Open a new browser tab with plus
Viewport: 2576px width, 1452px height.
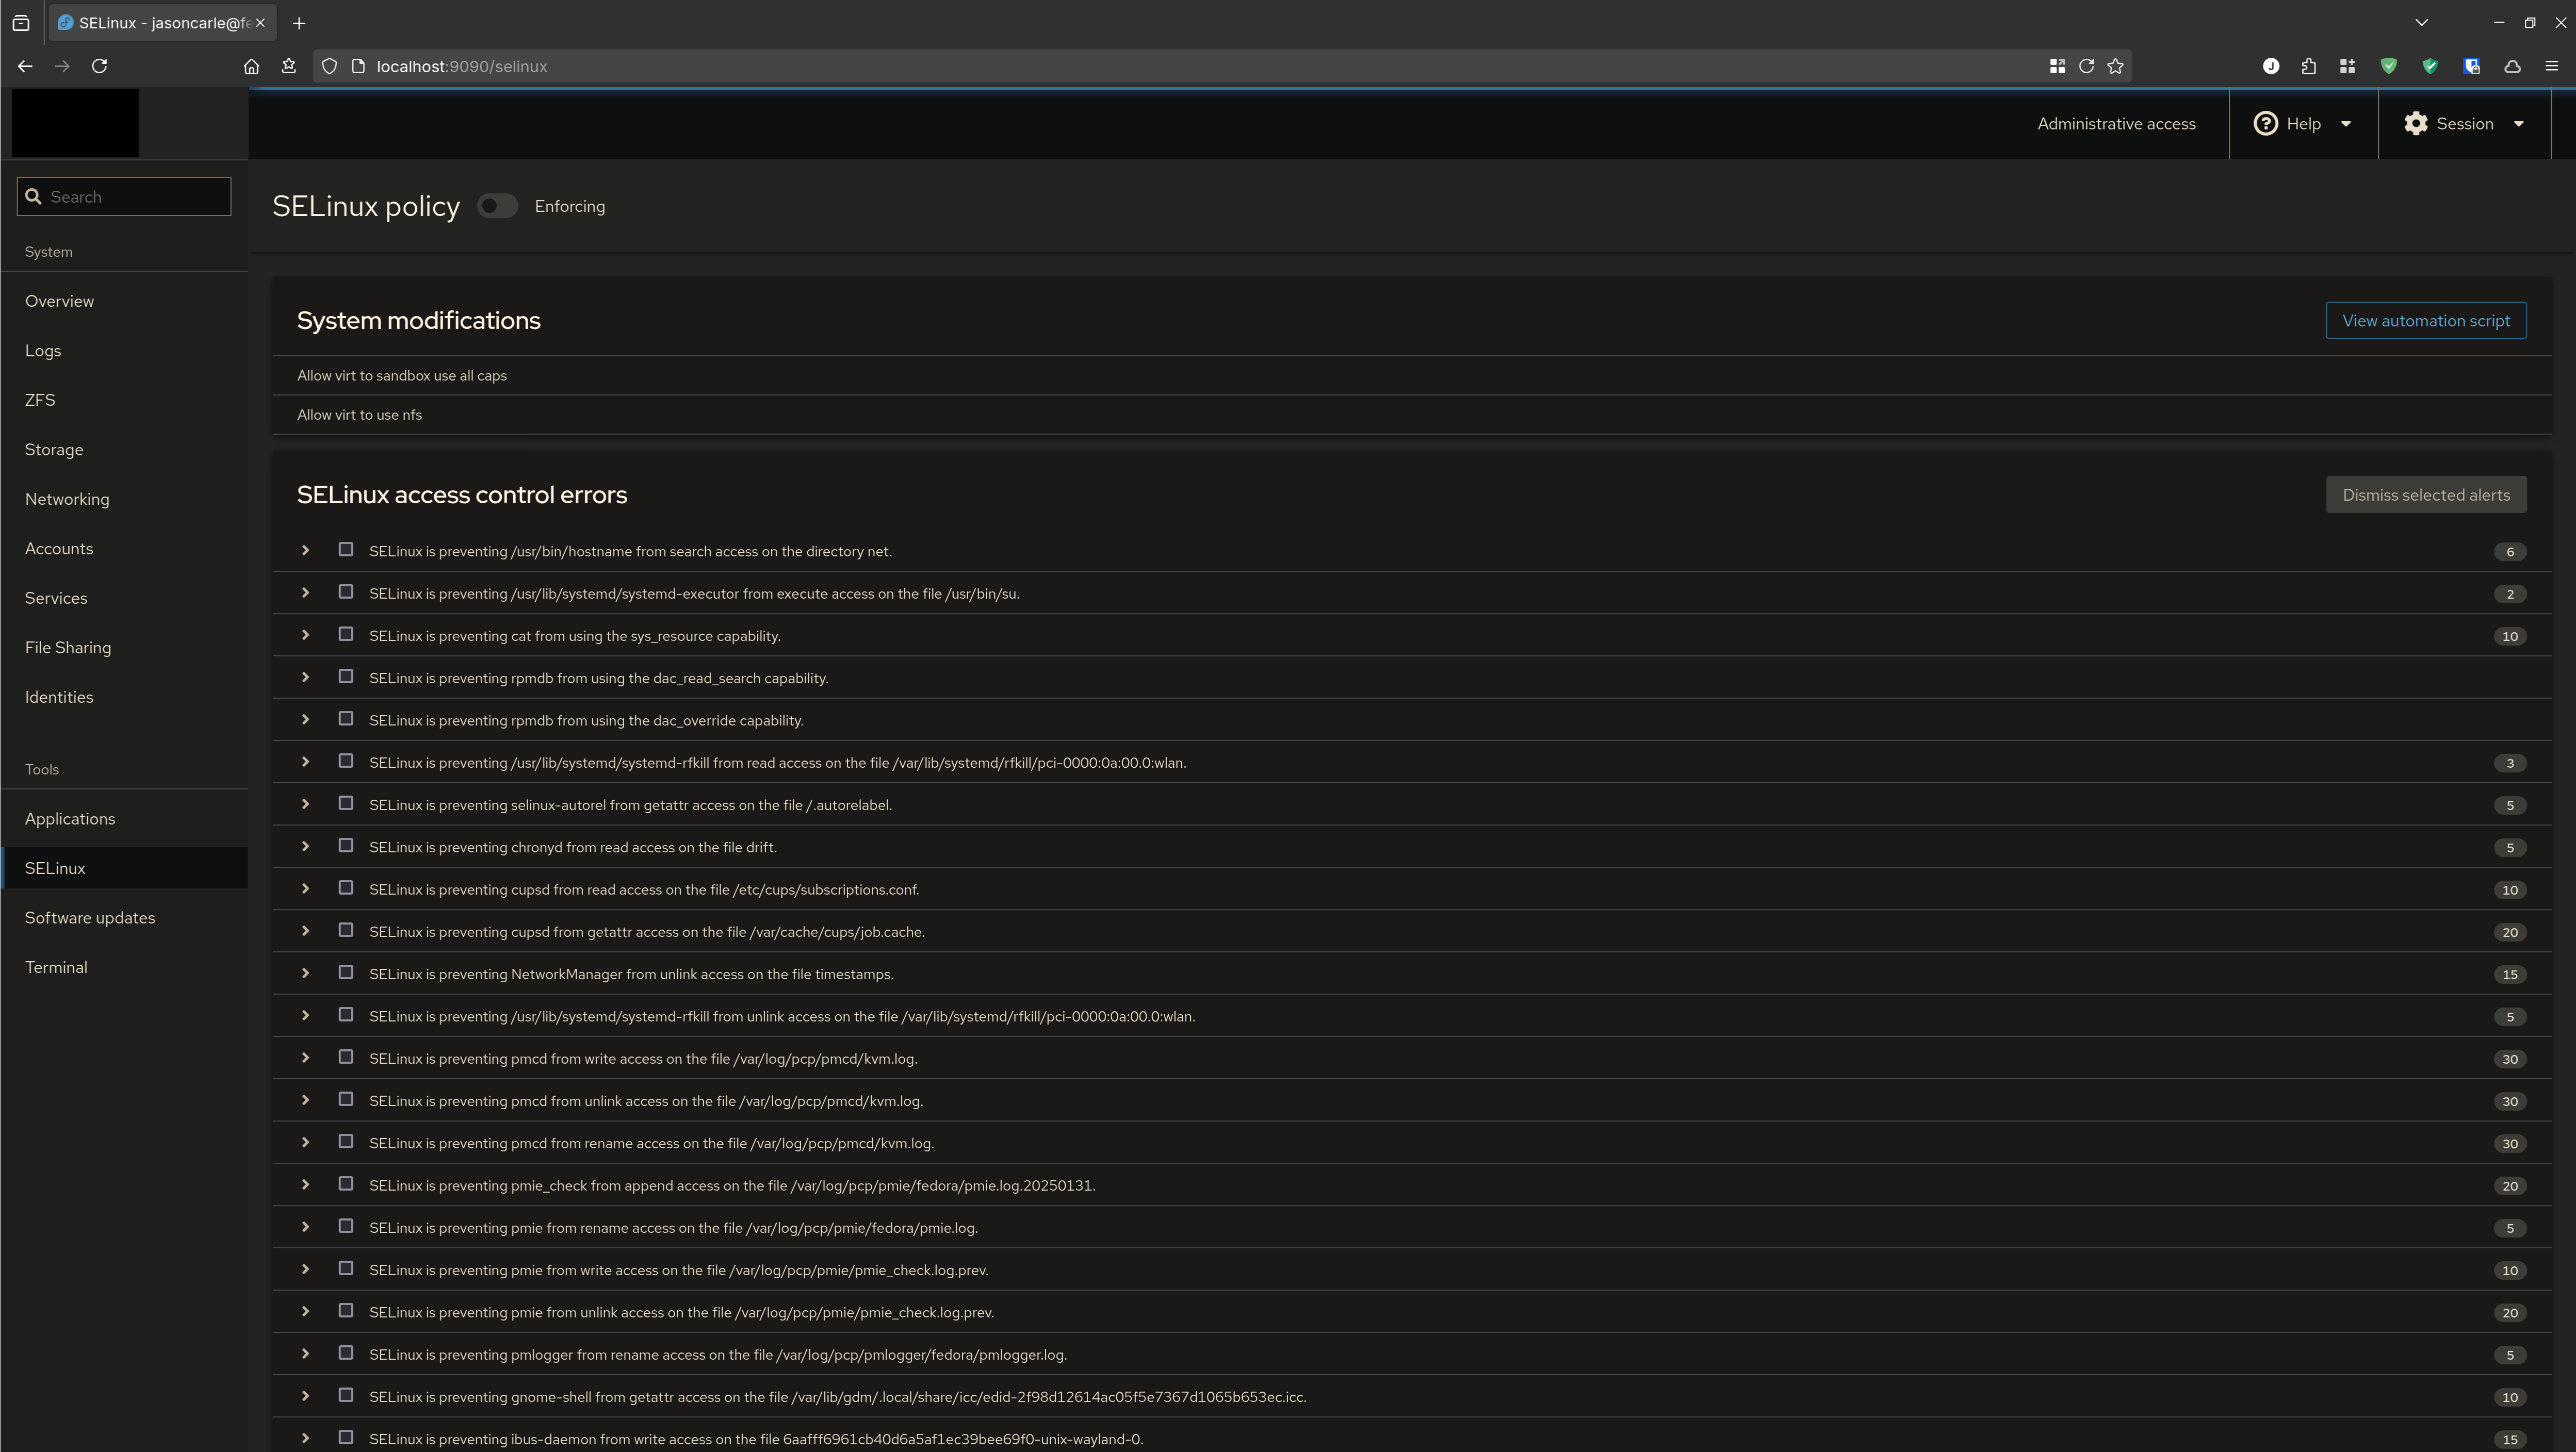tap(299, 23)
